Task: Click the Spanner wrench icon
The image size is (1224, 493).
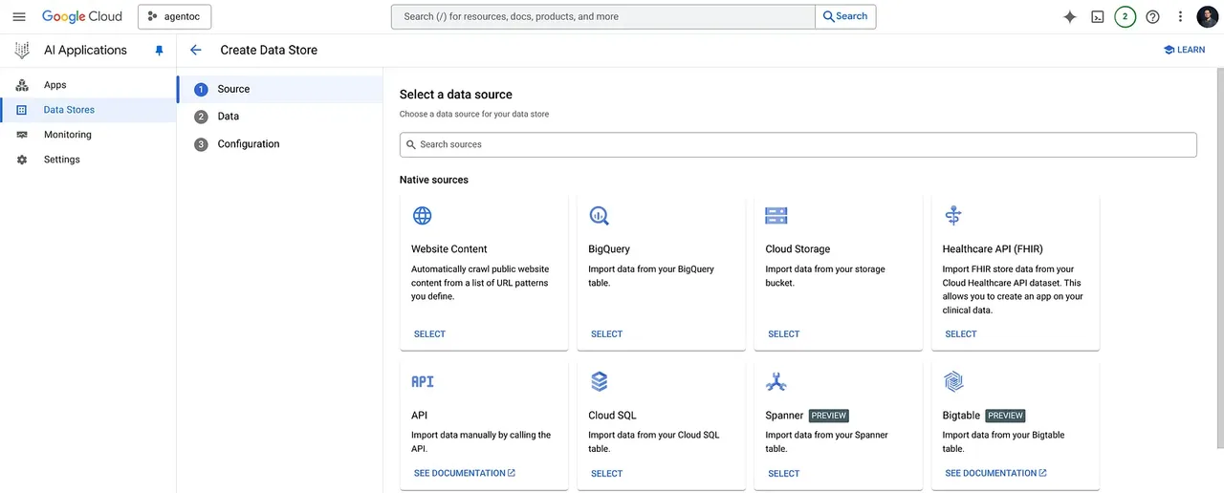Action: click(x=776, y=381)
